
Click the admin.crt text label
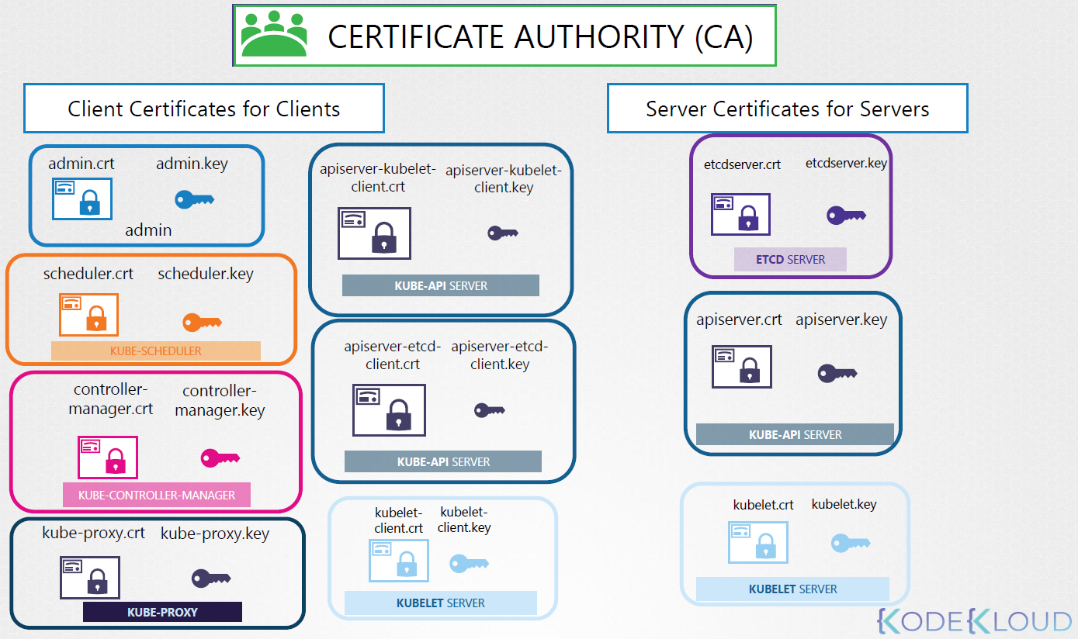[81, 164]
